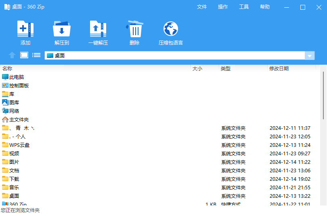327x216 pixels.
Task: Select the This PC (此电脑) item
Action: point(17,77)
